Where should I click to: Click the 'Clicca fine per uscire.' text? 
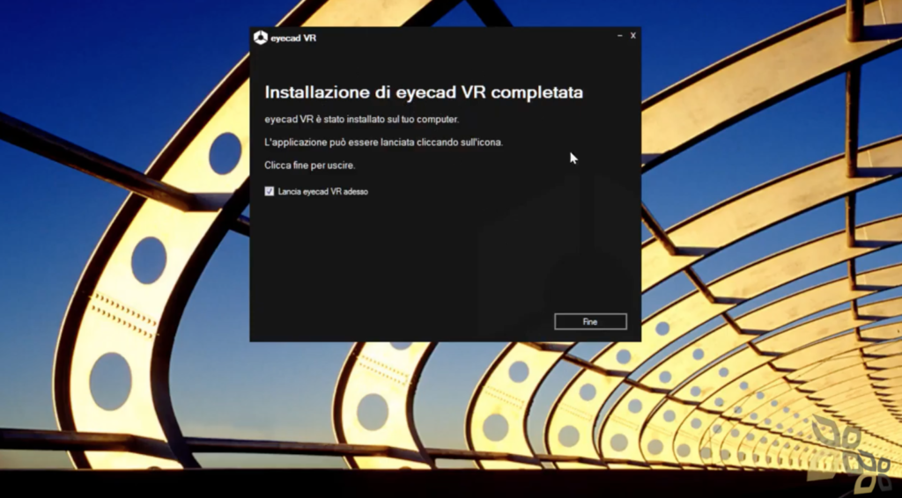coord(309,165)
